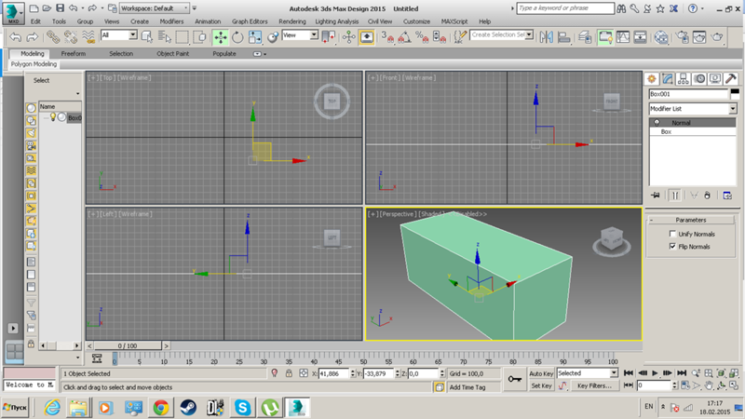Image resolution: width=745 pixels, height=419 pixels.
Task: Open the Utilities hammer panel tab
Action: click(x=731, y=79)
